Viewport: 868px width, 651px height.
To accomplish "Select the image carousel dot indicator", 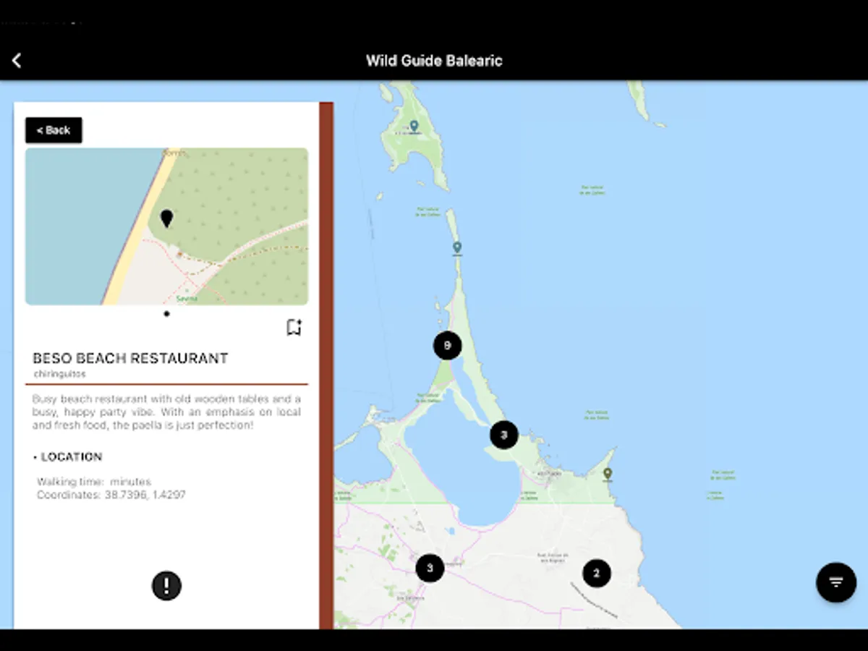I will [166, 314].
